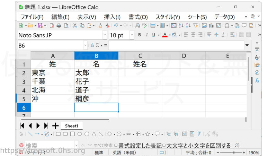Open the Noto Sans JP font dropdown
The image size is (277, 156).
[105, 35]
